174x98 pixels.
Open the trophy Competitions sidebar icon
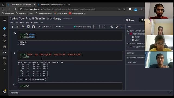point(5,41)
